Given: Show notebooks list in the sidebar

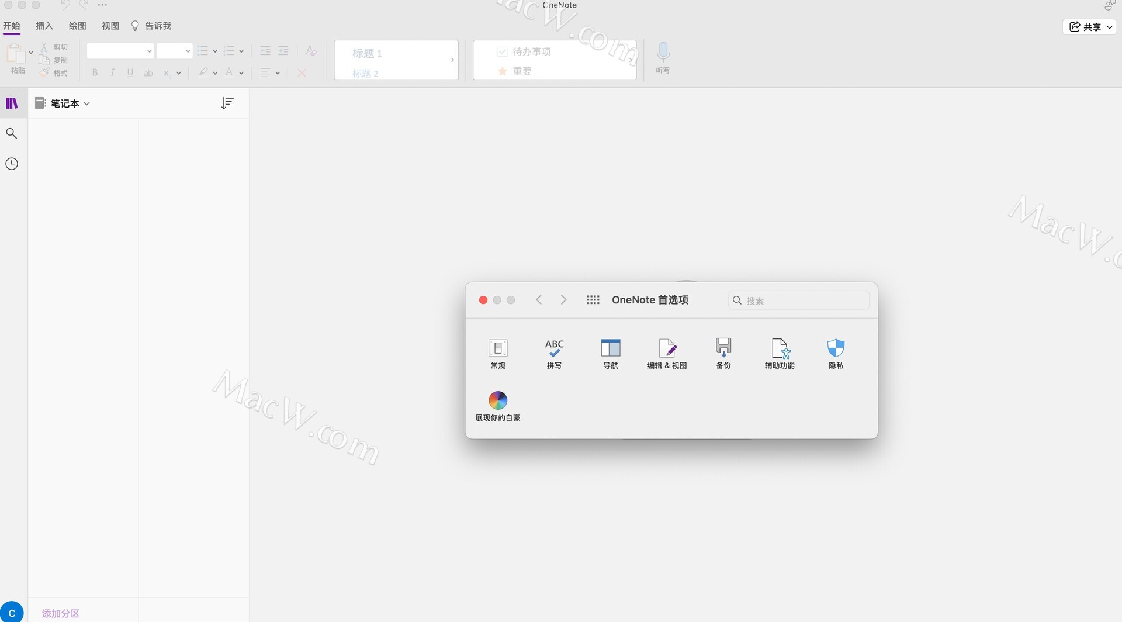Looking at the screenshot, I should coord(12,103).
